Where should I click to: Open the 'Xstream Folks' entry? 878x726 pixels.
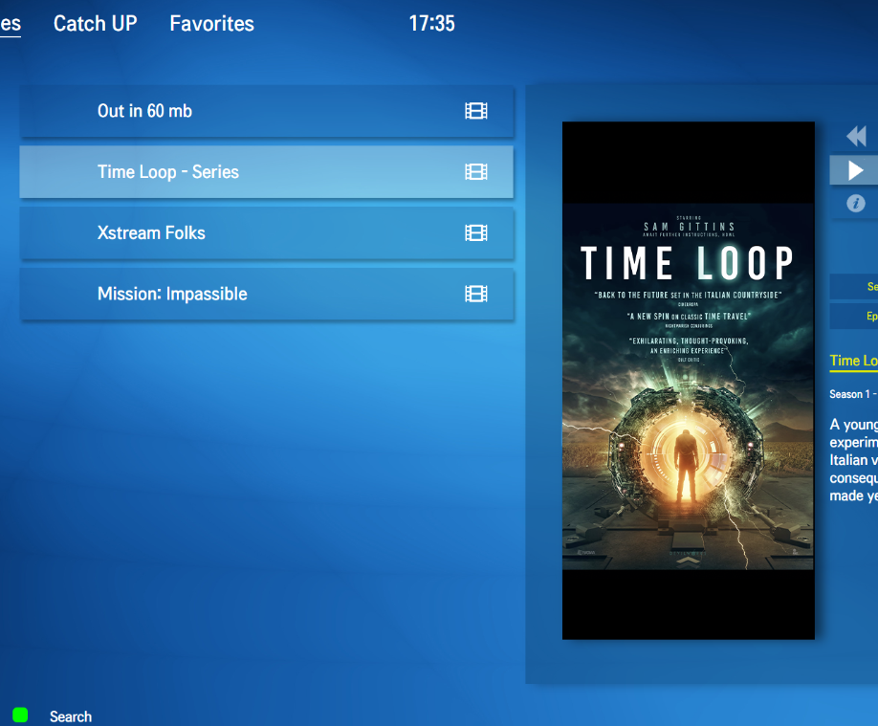(267, 233)
